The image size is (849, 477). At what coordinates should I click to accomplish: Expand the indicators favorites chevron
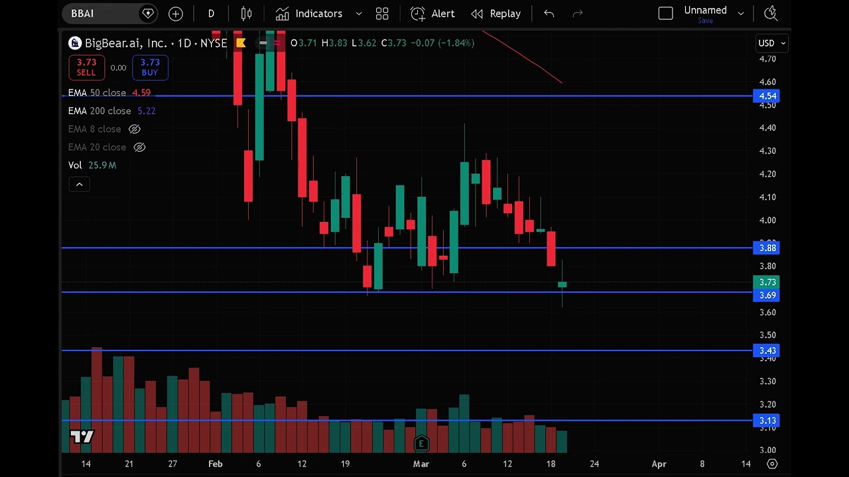359,13
